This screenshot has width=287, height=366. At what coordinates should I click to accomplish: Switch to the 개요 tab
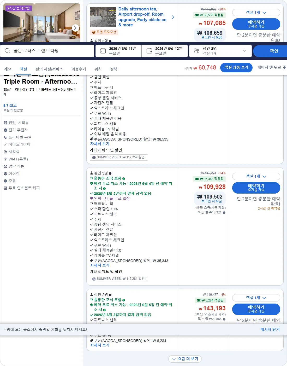[8, 69]
